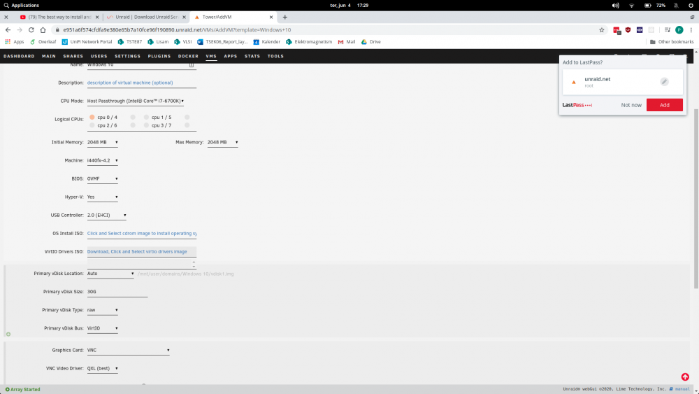Click Not now in the LastPass prompt
This screenshot has width=699, height=394.
click(631, 105)
